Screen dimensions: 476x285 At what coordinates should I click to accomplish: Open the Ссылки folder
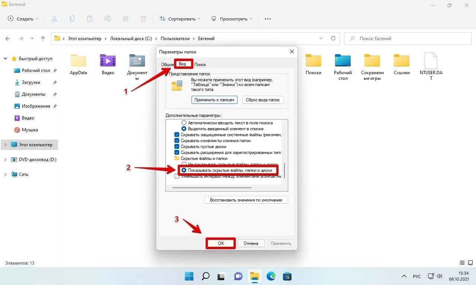click(x=402, y=64)
